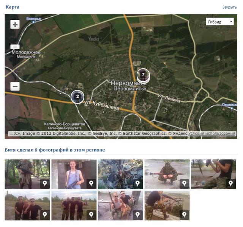Viewport: 243px width, 227px height.
Task: Open photo of man with rifle in forest
Action: (27, 174)
